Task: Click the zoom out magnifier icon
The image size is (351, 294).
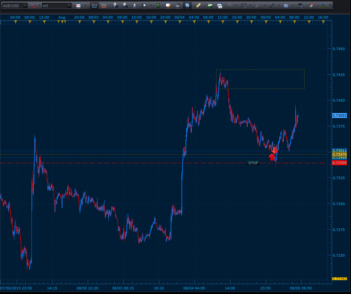Action: [x=125, y=5]
